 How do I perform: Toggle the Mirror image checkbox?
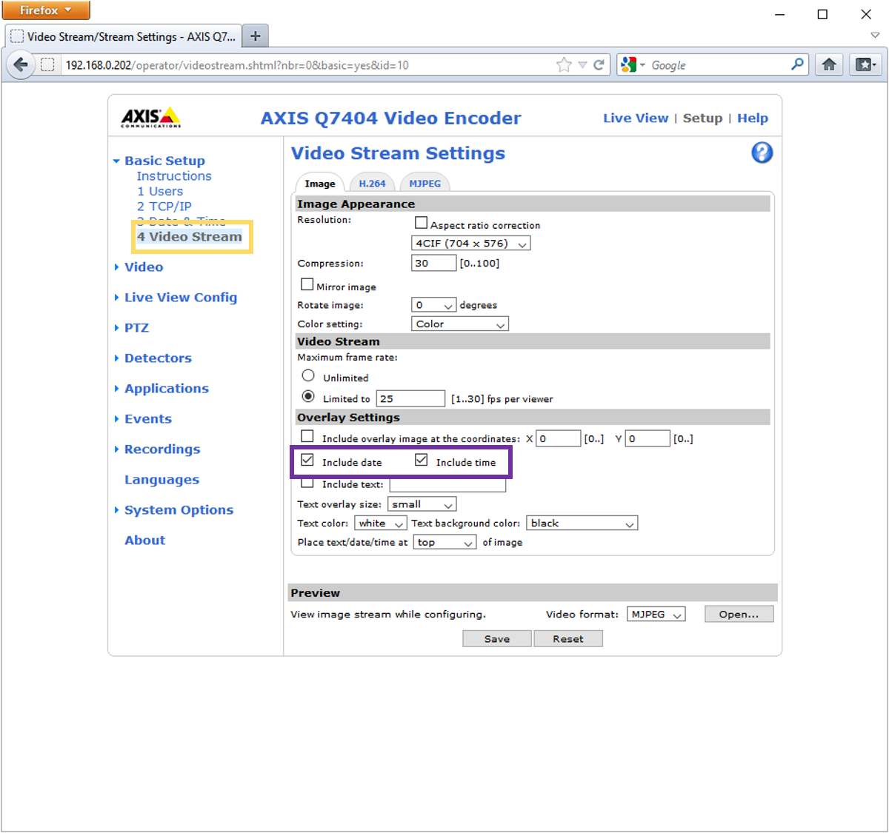click(x=307, y=285)
